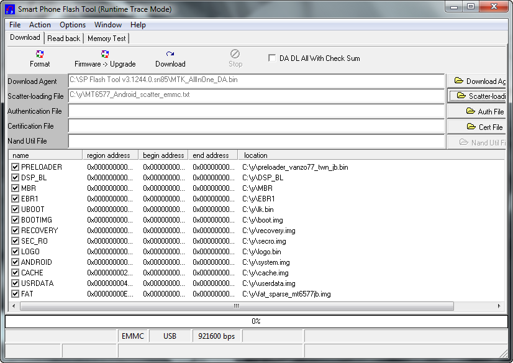Click the Nand Util File field

pyautogui.click(x=256, y=141)
